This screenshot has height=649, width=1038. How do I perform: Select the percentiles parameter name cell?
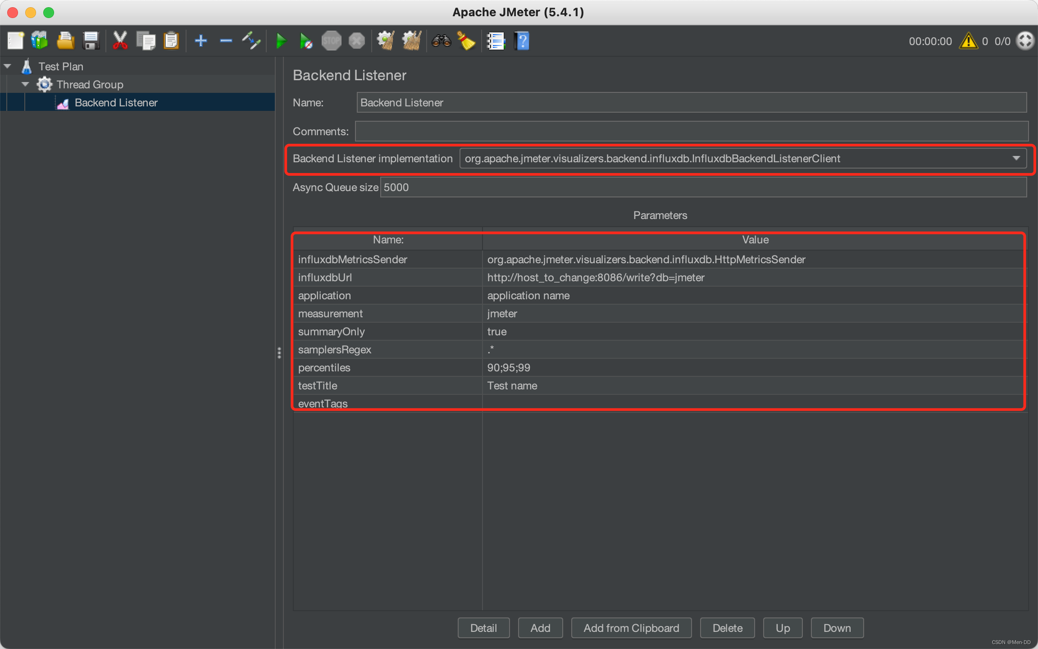(388, 367)
